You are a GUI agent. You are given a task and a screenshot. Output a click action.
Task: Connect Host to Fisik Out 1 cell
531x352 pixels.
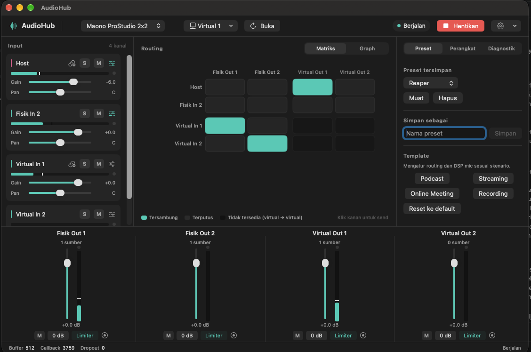coord(225,87)
